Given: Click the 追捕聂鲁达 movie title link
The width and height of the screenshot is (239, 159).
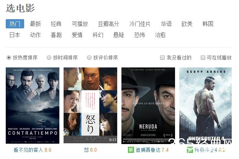Looking at the screenshot, I should point(148,150).
